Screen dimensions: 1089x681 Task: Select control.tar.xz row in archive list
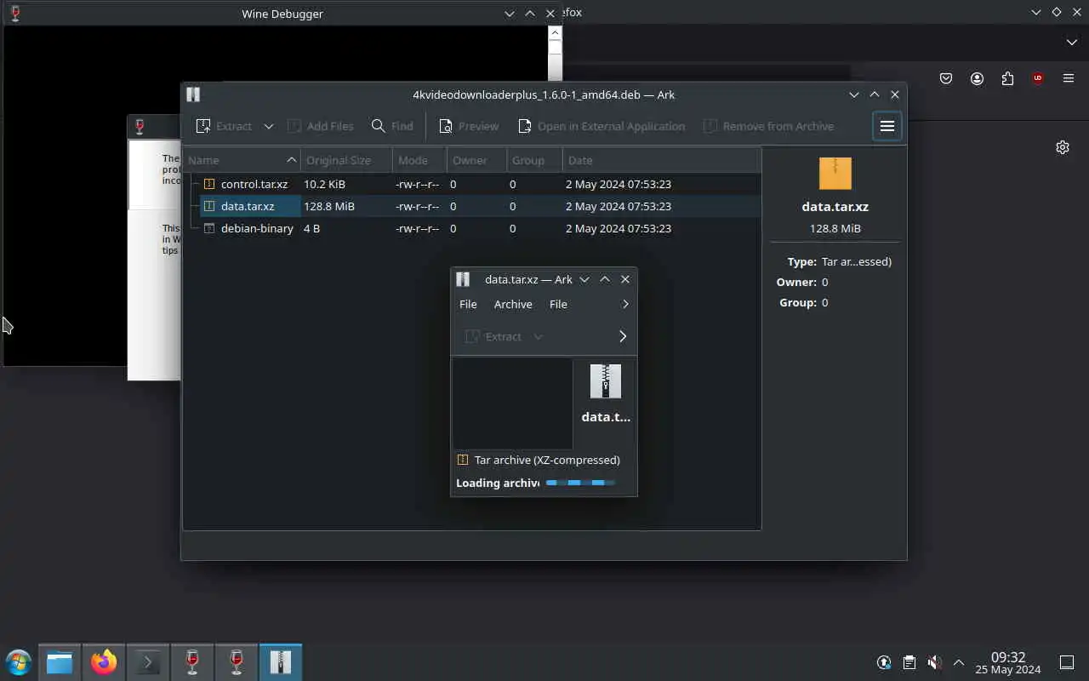pos(472,184)
